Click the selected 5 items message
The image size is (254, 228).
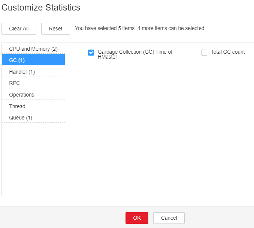[x=140, y=28]
